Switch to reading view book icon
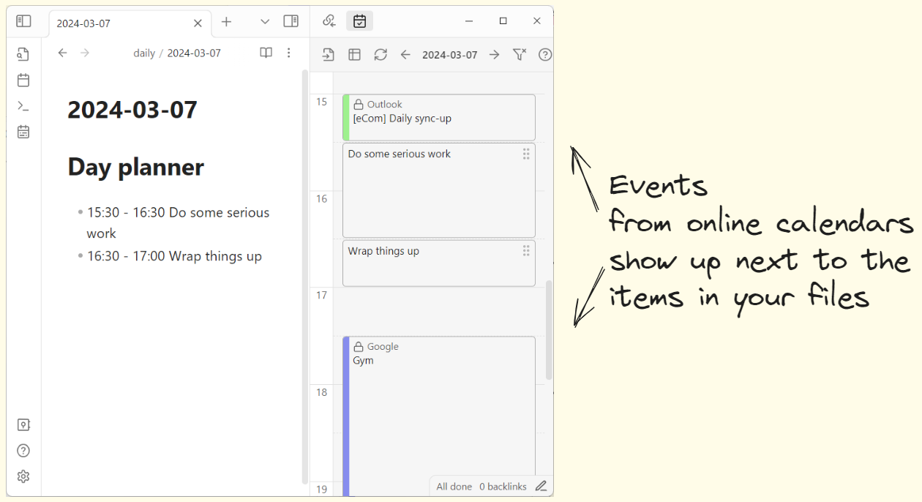This screenshot has width=922, height=502. tap(266, 53)
